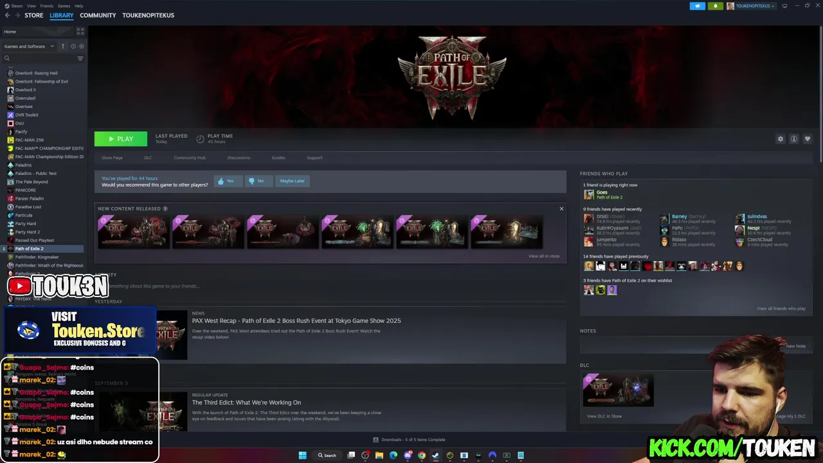Click the game info icon

click(x=794, y=139)
